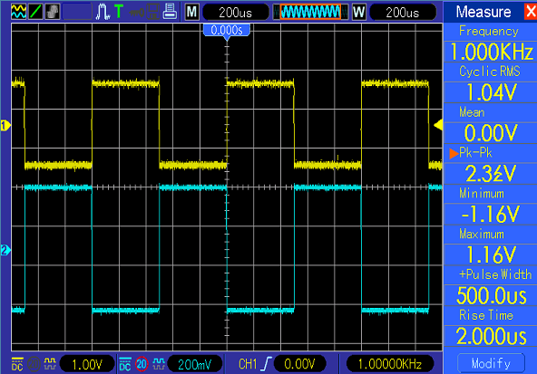
Task: Toggle CH1 DC coupling indicator
Action: tap(17, 364)
